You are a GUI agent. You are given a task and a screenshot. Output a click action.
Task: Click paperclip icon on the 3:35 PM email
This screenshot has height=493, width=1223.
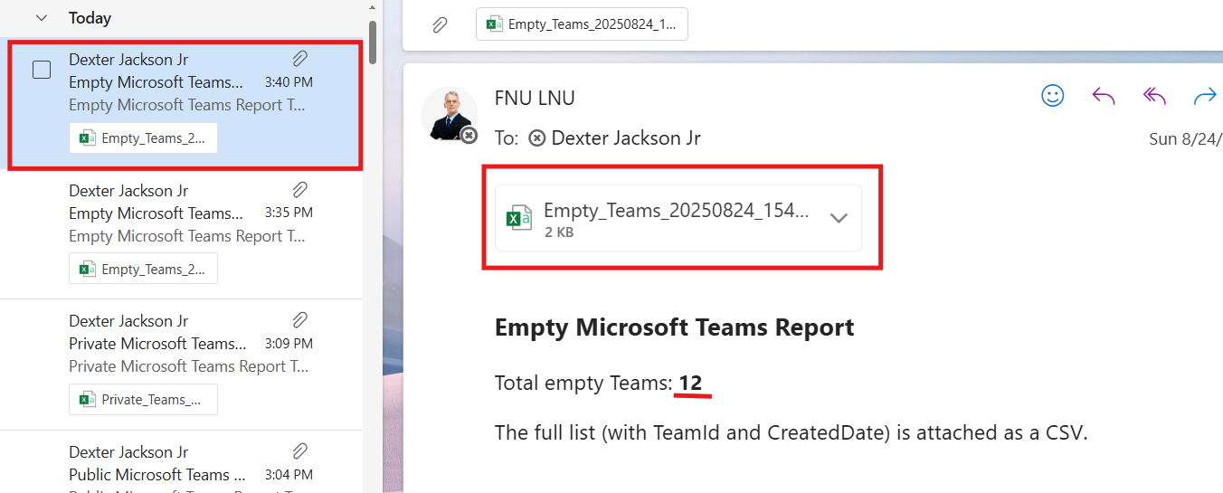[x=300, y=190]
